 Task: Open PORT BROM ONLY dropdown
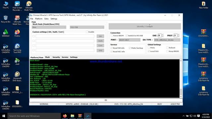tap(130, 40)
